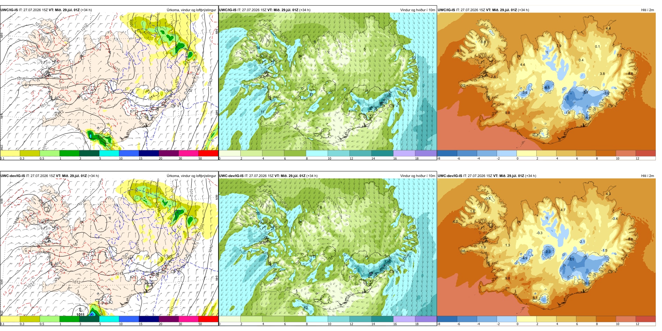The height and width of the screenshot is (331, 662).
Task: Select the -7.1 value on the bottom temperature map
Action: (571, 260)
